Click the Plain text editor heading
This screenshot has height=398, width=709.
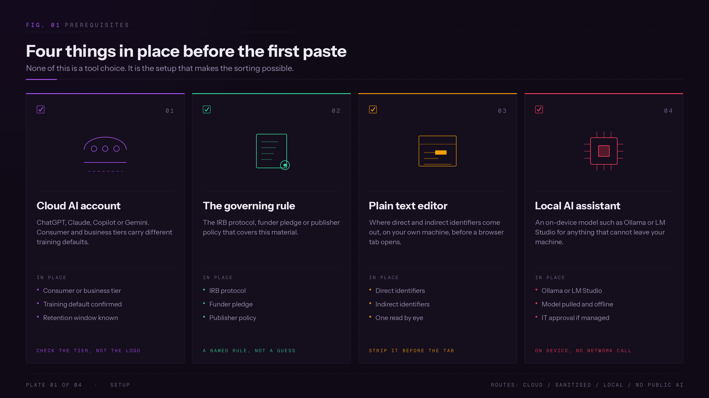point(408,206)
